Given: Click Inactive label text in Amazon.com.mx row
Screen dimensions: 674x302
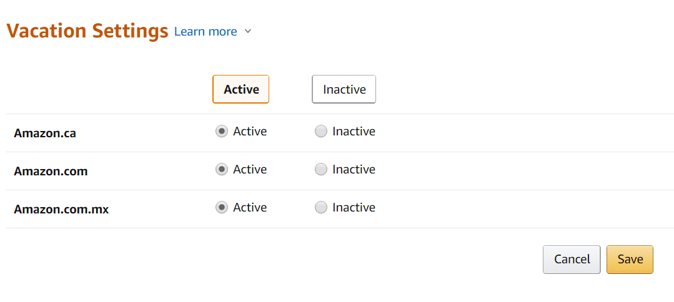Looking at the screenshot, I should (x=354, y=208).
